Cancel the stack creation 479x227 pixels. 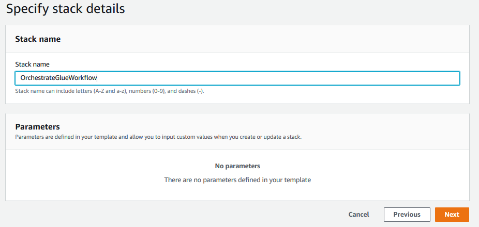coord(358,215)
